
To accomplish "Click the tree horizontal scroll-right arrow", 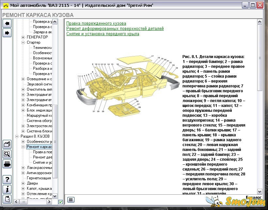I will (x=49, y=202).
